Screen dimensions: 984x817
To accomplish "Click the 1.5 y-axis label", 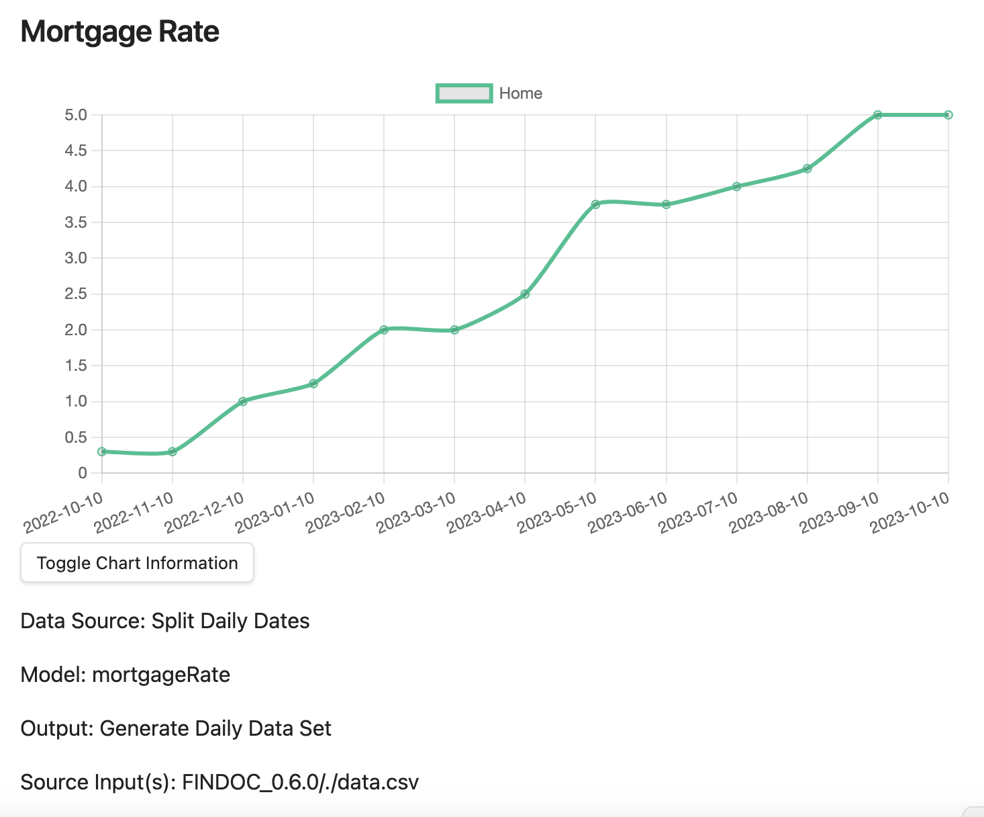I will (76, 365).
